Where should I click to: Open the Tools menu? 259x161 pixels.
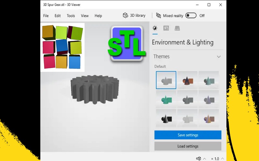click(71, 16)
